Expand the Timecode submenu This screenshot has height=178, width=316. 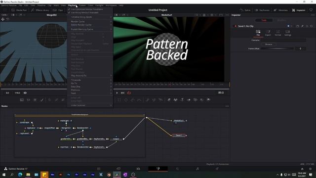coord(90,80)
